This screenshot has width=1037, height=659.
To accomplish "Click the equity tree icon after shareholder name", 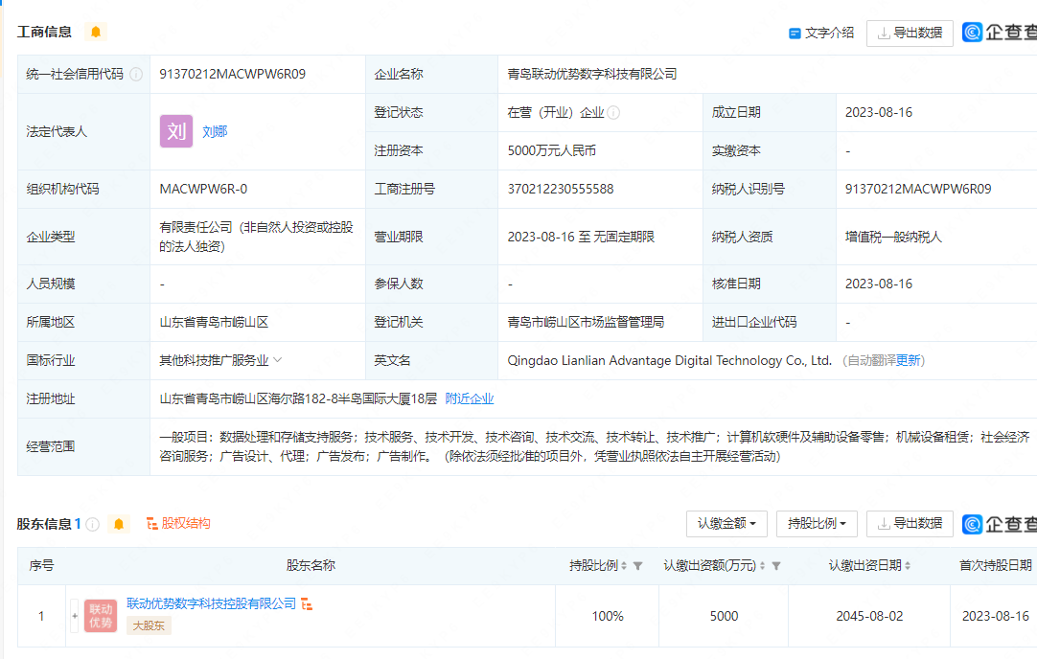I will 307,604.
